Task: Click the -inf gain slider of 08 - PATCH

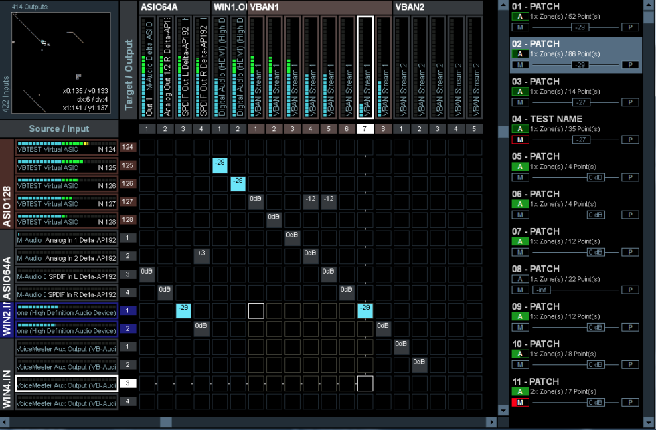Action: pos(541,290)
